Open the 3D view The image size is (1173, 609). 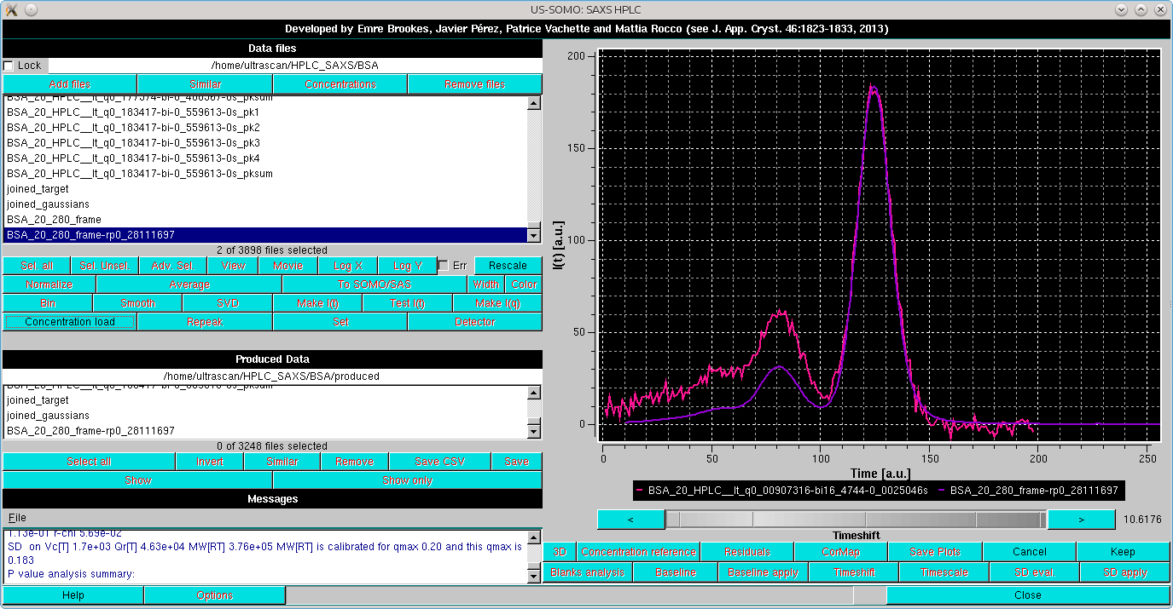pyautogui.click(x=560, y=552)
